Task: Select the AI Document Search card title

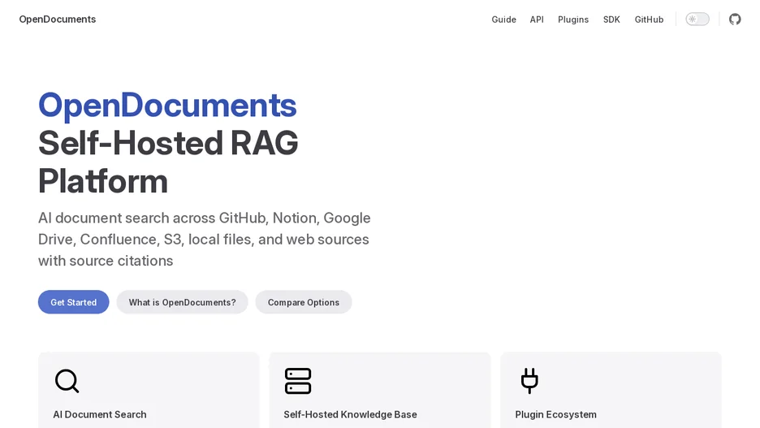Action: pyautogui.click(x=100, y=414)
